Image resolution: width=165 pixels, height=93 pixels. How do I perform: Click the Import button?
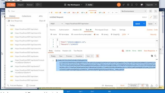[21, 5]
